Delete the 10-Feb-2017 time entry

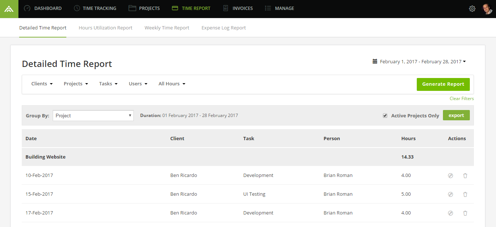pos(465,175)
